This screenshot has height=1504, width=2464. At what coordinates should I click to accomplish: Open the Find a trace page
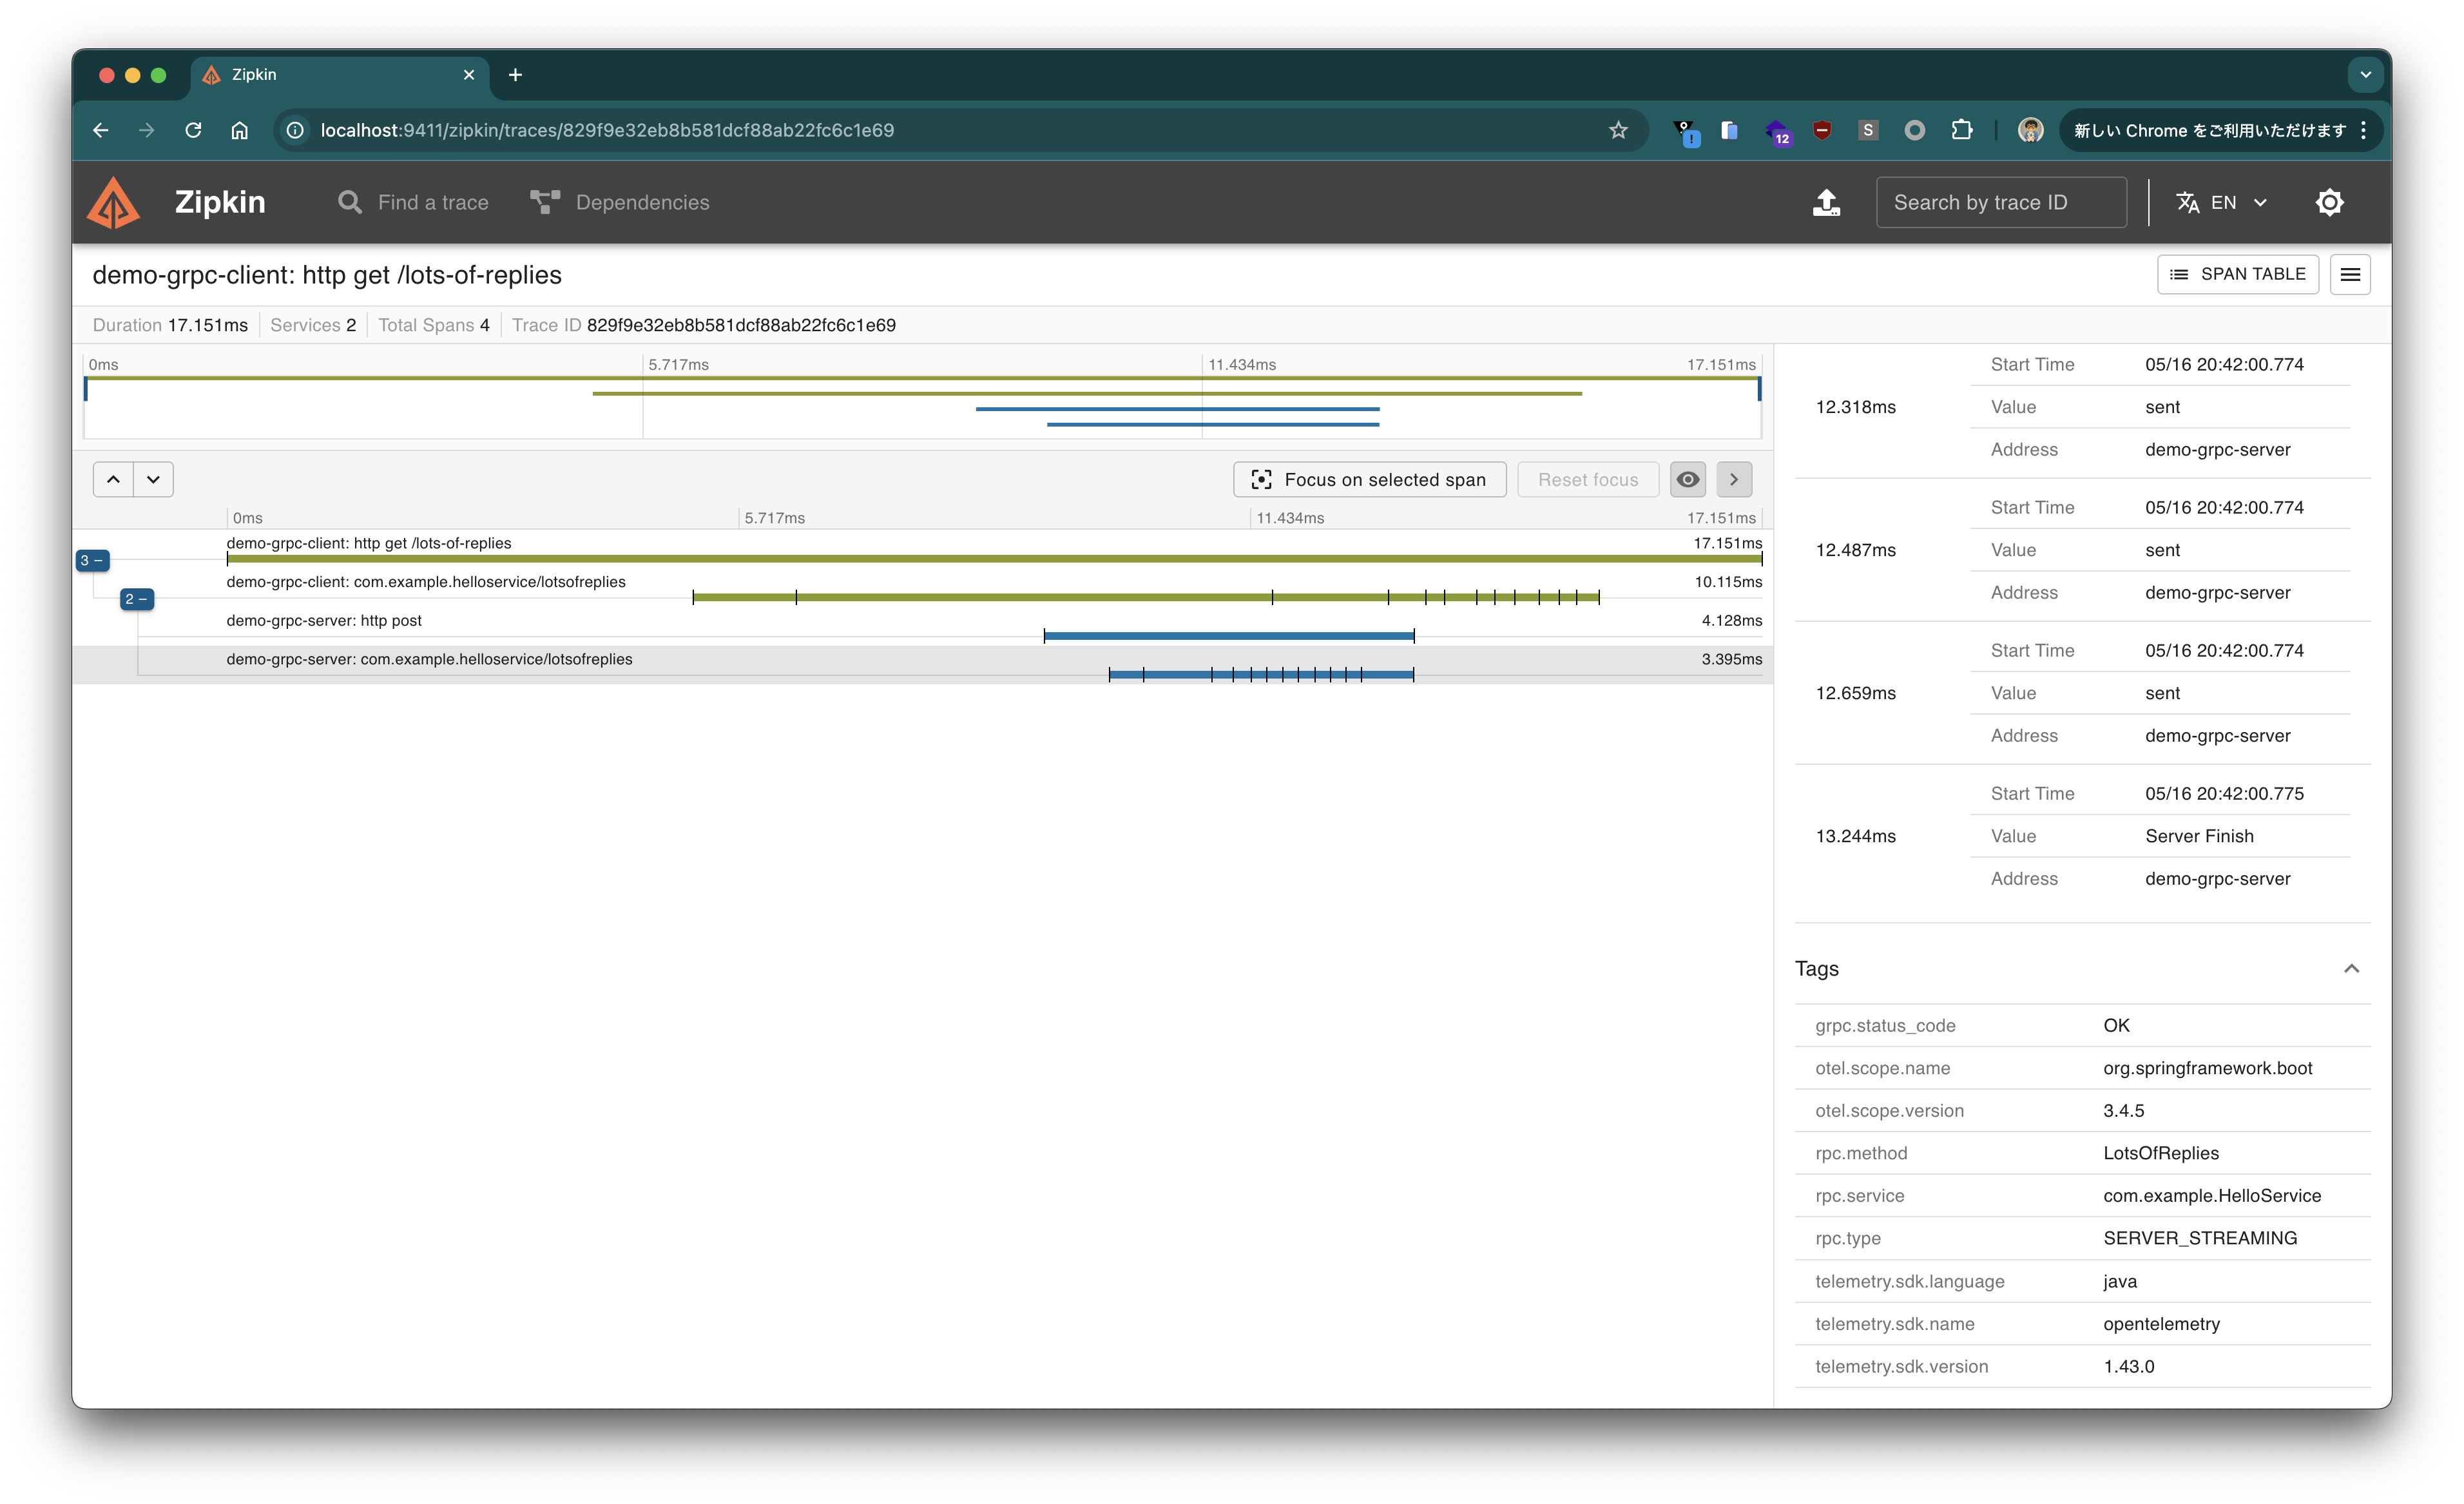[x=413, y=202]
